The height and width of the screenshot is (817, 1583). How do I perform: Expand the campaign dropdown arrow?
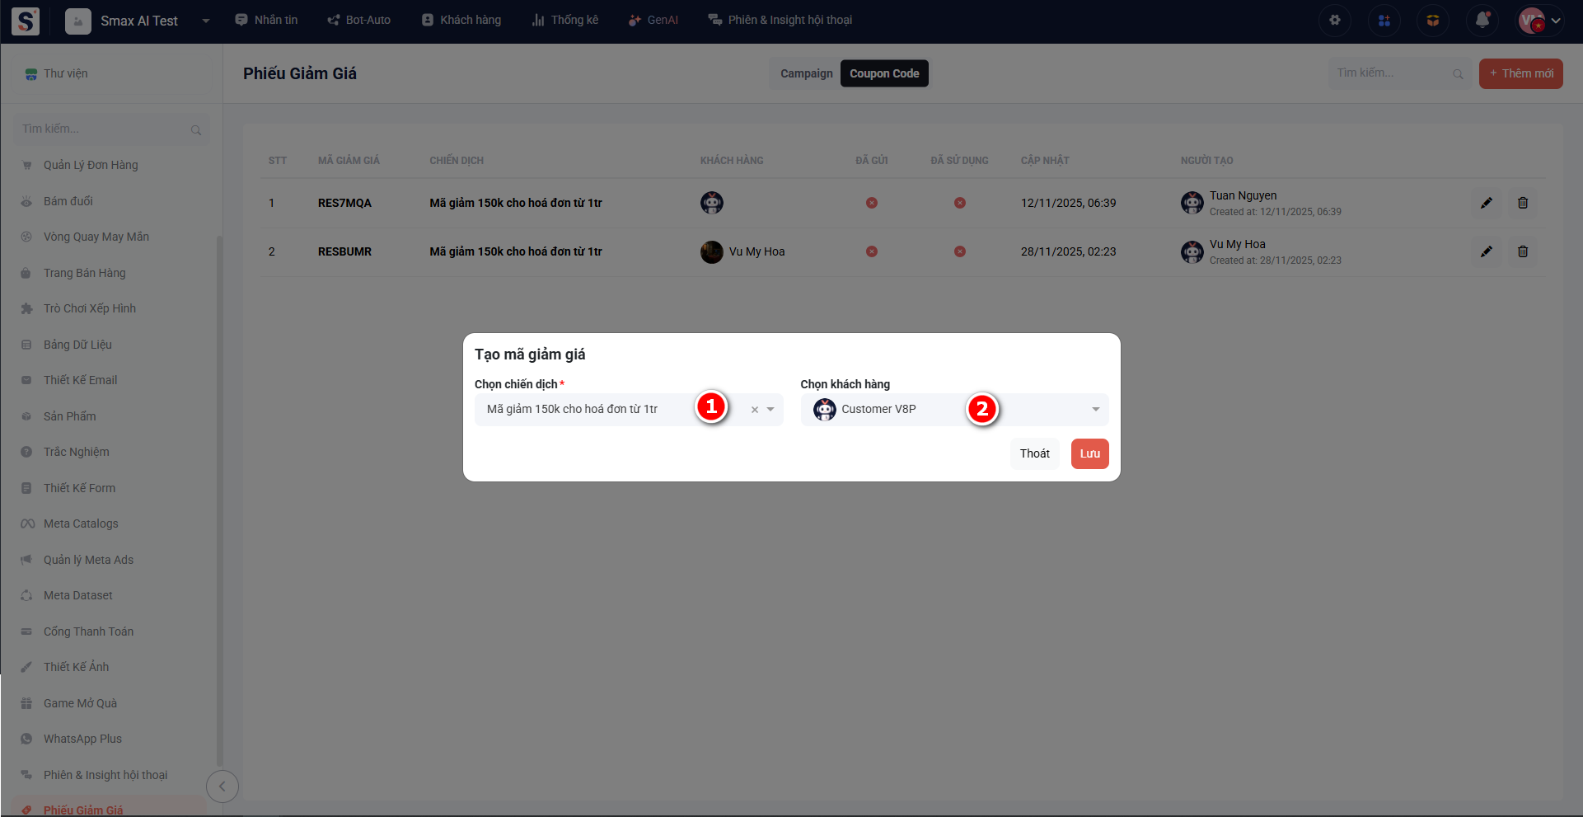click(x=770, y=410)
